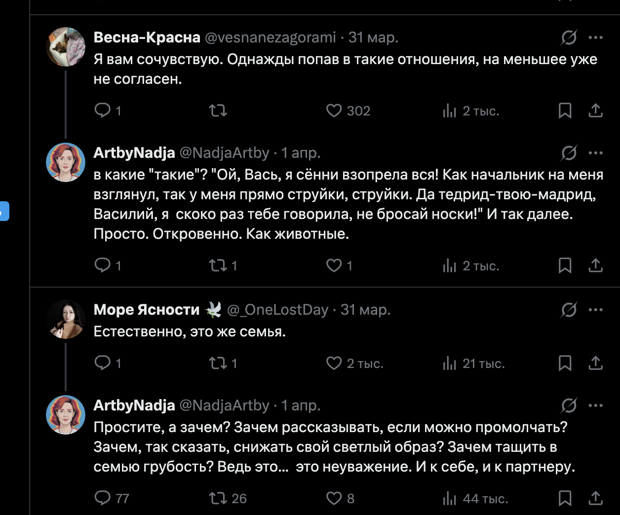Open more options menu on Весна-Красна's tweet
This screenshot has height=515, width=620.
click(596, 37)
